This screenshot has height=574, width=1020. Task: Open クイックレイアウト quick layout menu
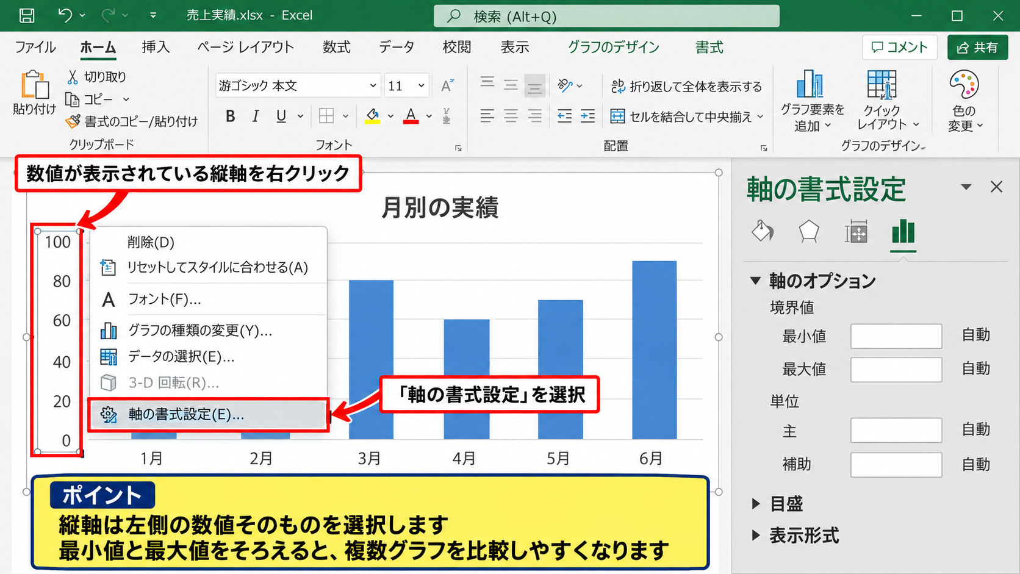point(886,101)
